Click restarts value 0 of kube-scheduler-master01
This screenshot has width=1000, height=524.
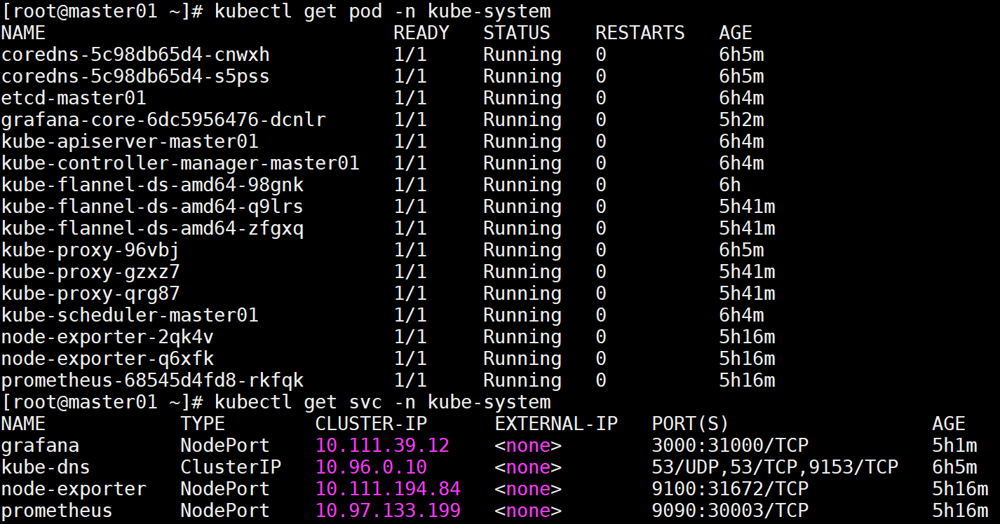(601, 315)
